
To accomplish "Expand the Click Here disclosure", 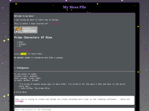I will (20, 92).
